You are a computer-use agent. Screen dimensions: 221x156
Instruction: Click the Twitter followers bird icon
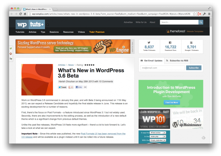pos(150,43)
